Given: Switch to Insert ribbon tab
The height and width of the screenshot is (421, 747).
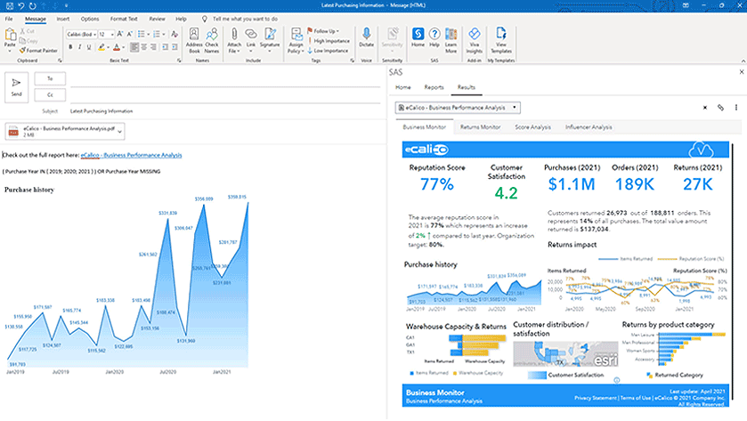Looking at the screenshot, I should pyautogui.click(x=63, y=19).
